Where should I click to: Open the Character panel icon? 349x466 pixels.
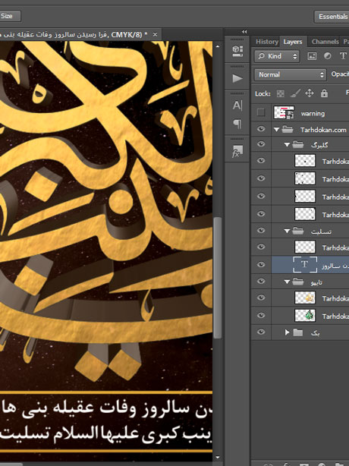click(x=237, y=105)
